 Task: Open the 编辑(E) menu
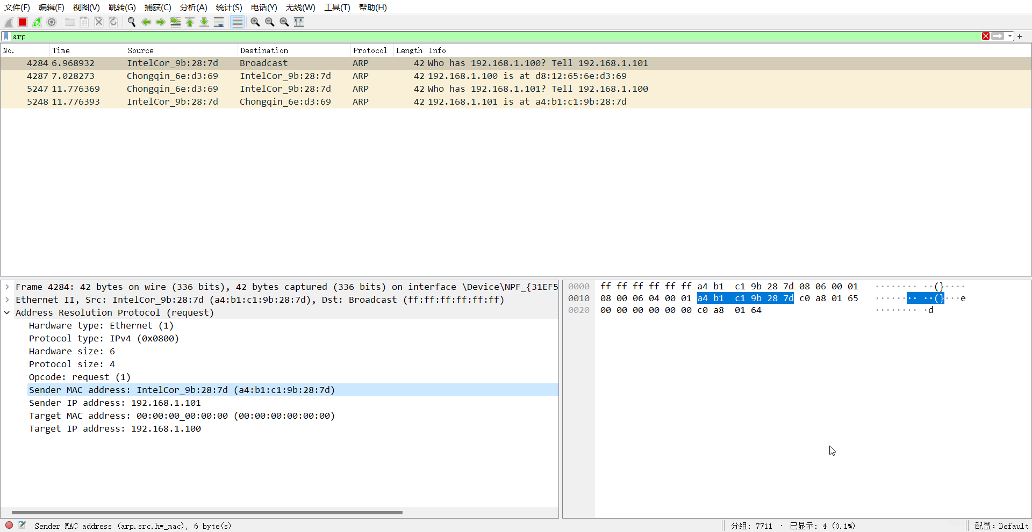52,8
